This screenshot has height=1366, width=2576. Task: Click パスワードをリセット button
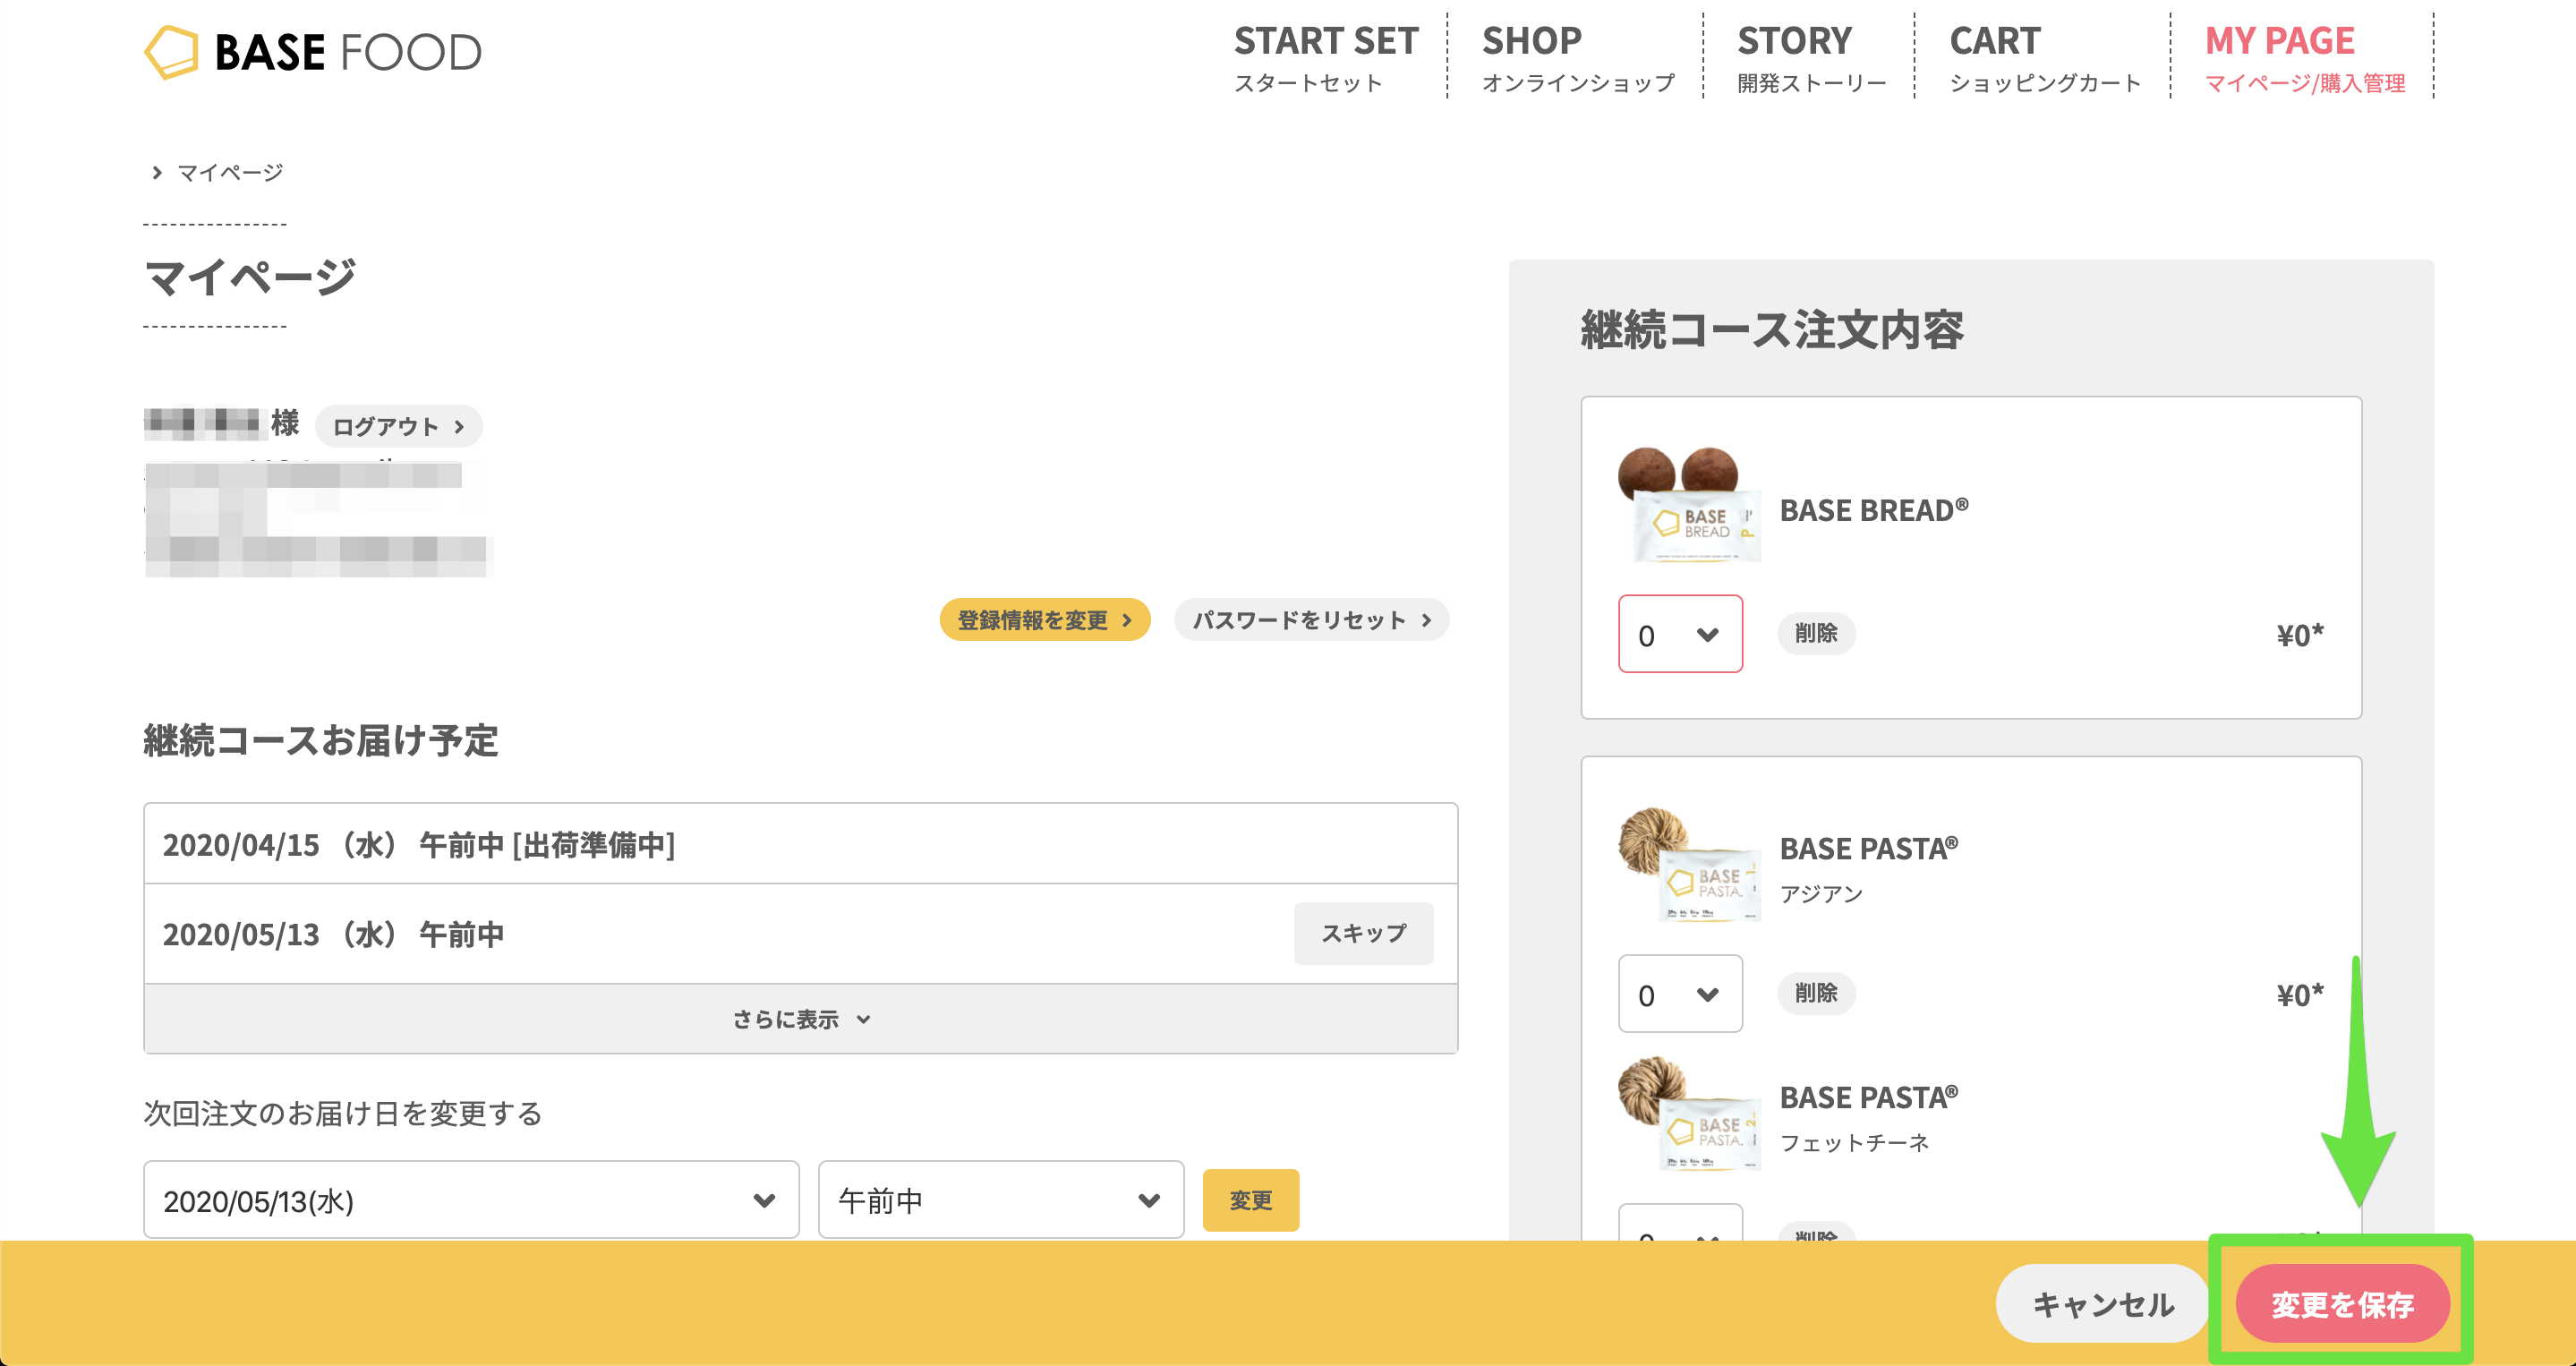1311,620
